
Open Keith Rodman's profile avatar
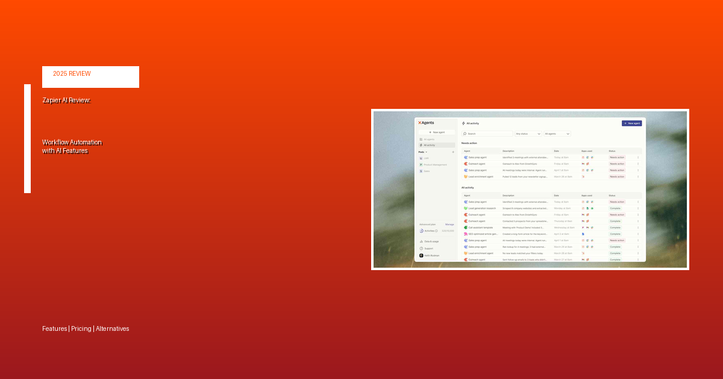pos(421,256)
